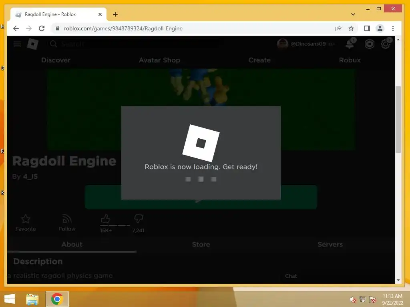Open the Create page
This screenshot has width=410, height=307.
pos(259,60)
